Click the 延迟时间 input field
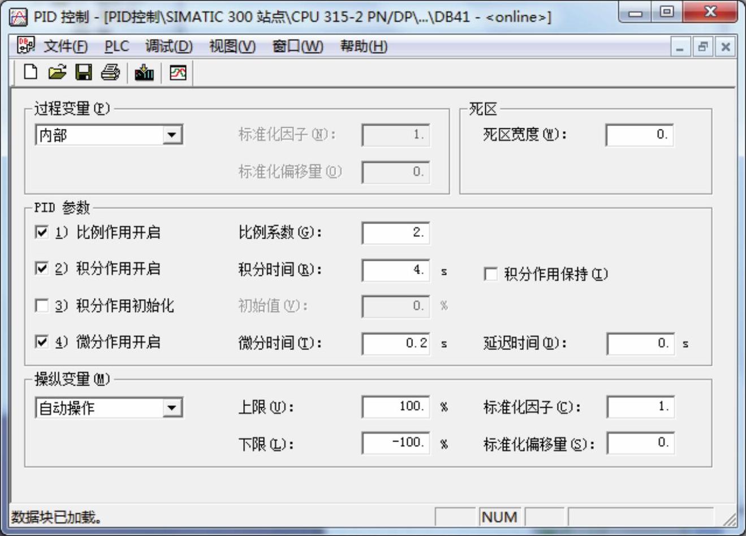Image resolution: width=746 pixels, height=536 pixels. pyautogui.click(x=640, y=344)
